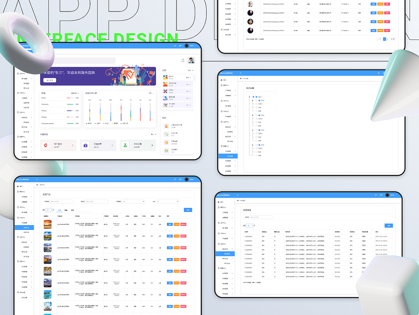Image resolution: width=419 pixels, height=315 pixels.
Task: Click the highlighted page 1 in the top window's pagination
Action: (x=385, y=39)
